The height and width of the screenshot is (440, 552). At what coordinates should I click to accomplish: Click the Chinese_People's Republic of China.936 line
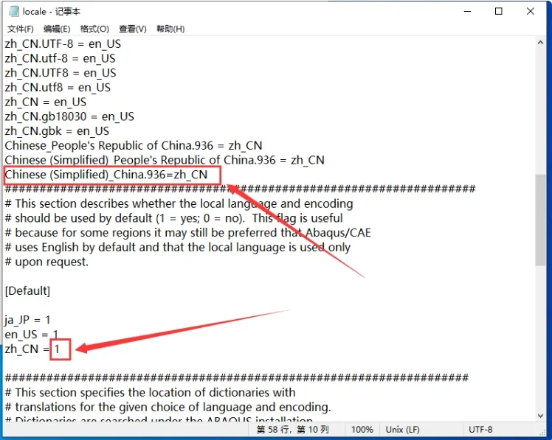(134, 146)
